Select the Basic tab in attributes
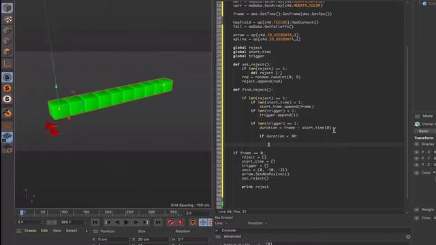 424,131
